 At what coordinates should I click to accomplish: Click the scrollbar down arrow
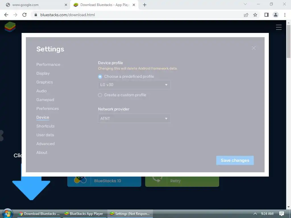coord(288,207)
